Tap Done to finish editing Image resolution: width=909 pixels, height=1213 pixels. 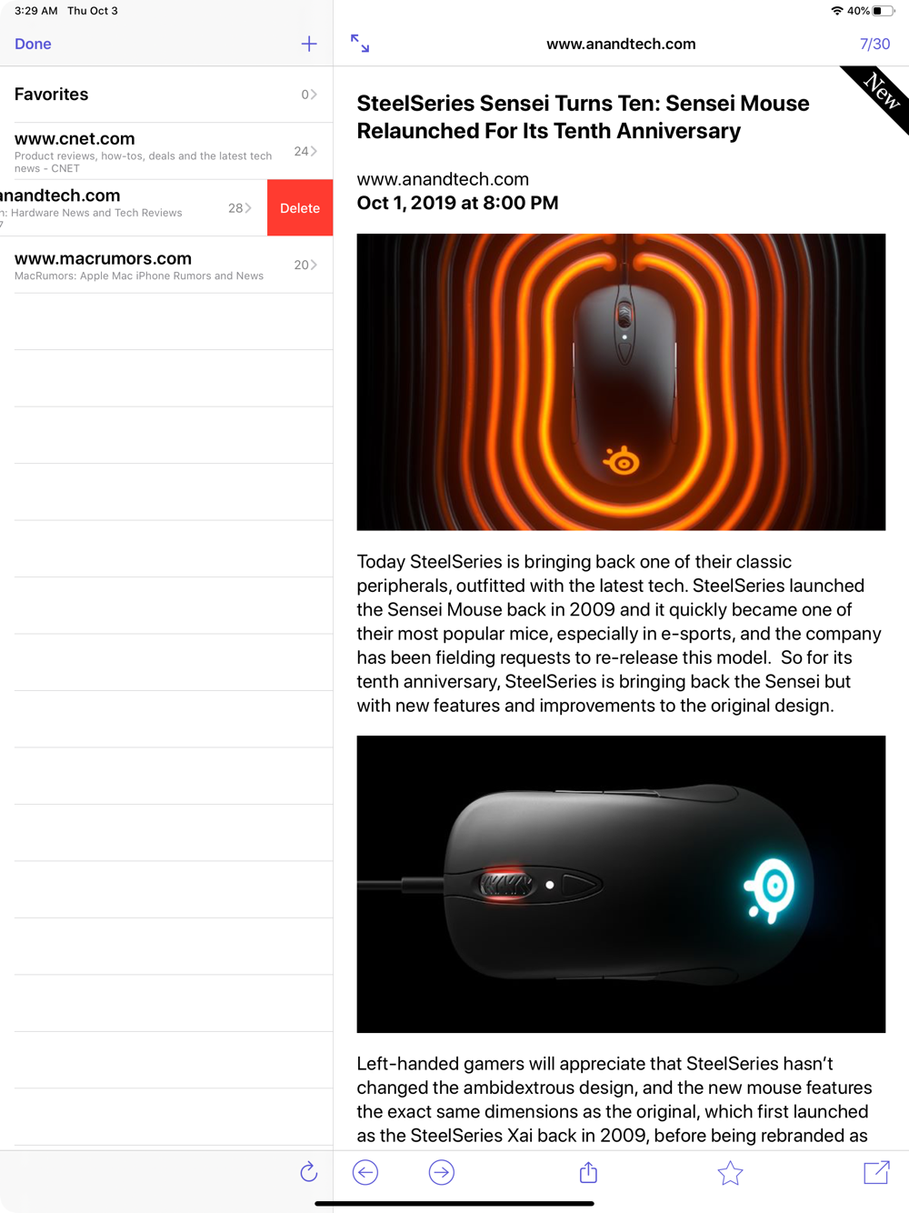coord(33,44)
